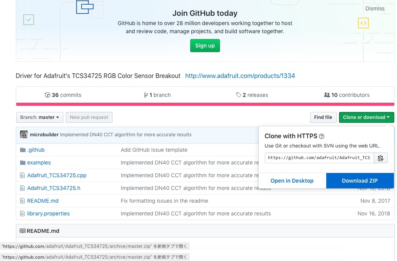Image resolution: width=397 pixels, height=261 pixels.
Task: Open the 'Add GitHub issue template' commit
Action: [154, 150]
